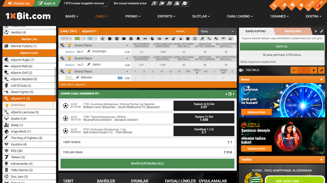327x183 pixels.
Task: Click the bet slip expand arrows icon
Action: [x=322, y=31]
